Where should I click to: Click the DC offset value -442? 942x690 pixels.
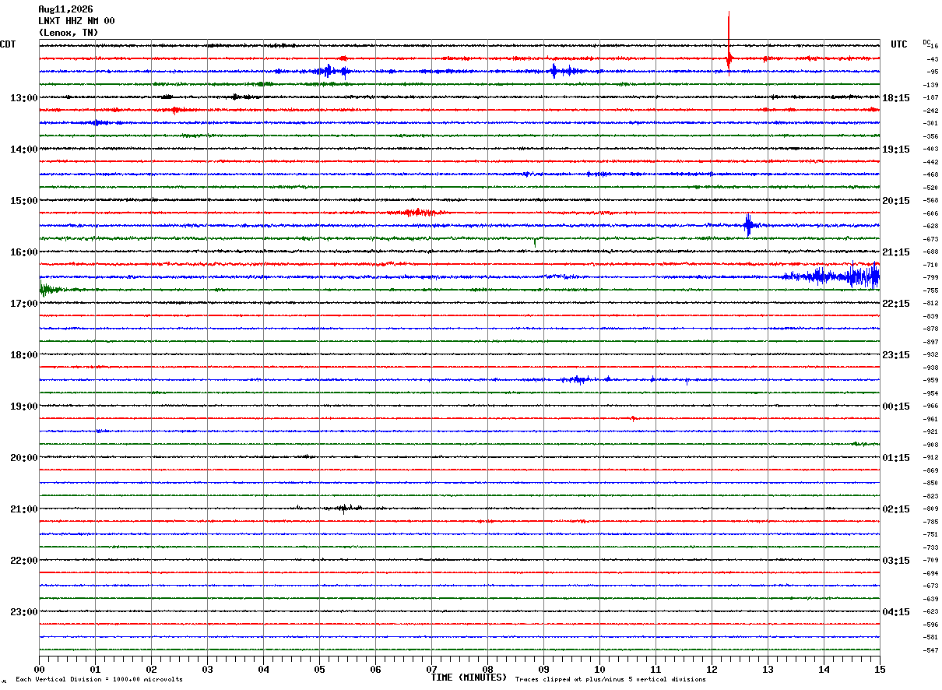click(930, 162)
